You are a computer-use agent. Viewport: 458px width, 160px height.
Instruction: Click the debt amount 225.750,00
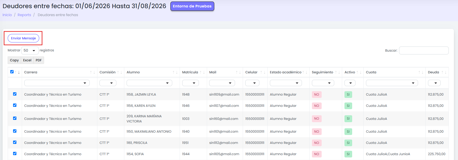coord(437,154)
